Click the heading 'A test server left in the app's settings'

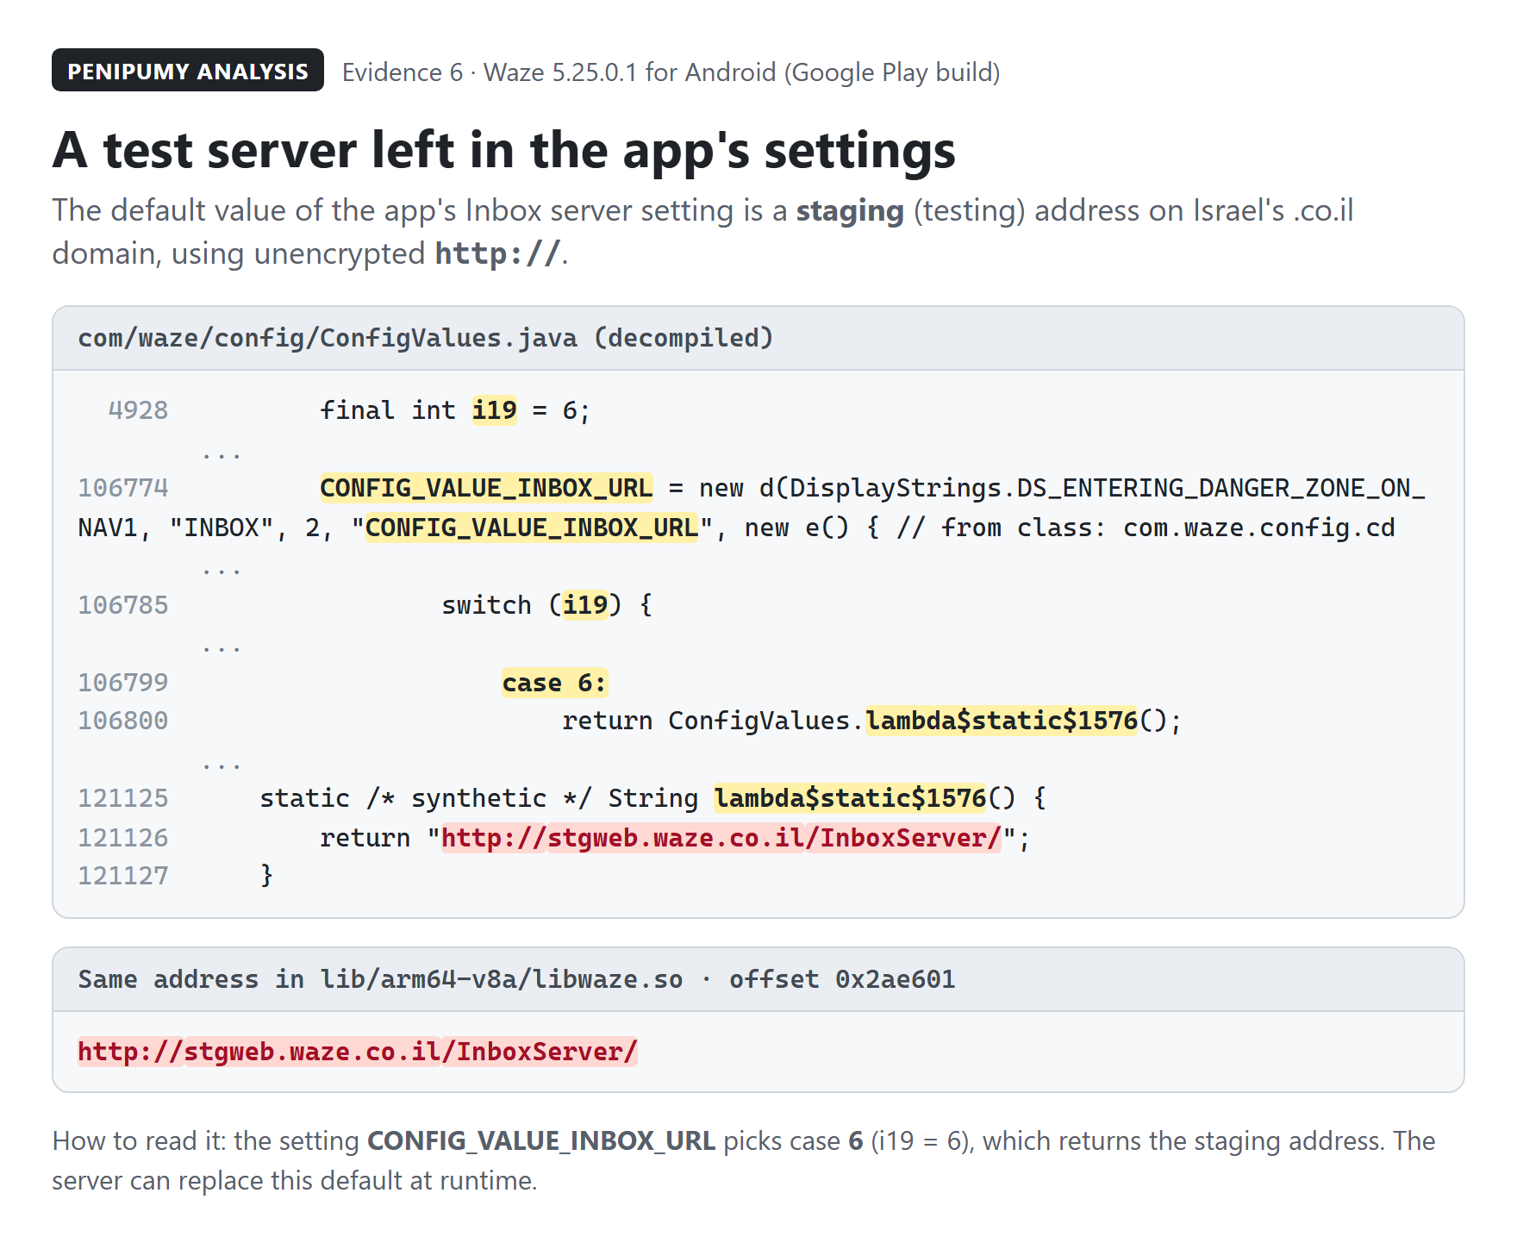click(504, 150)
